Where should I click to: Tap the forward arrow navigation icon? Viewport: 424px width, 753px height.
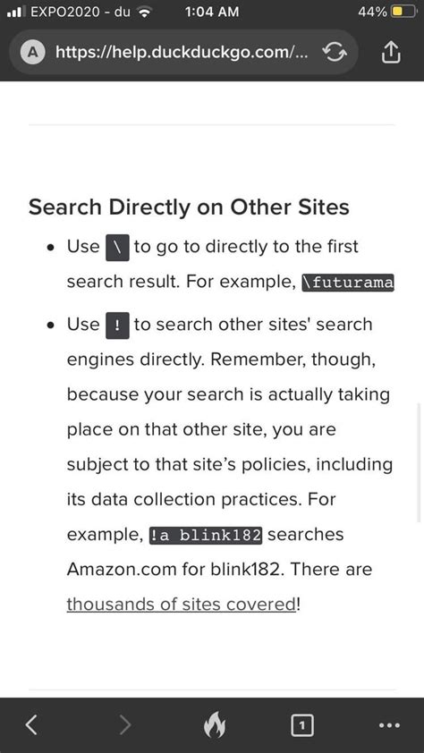125,724
